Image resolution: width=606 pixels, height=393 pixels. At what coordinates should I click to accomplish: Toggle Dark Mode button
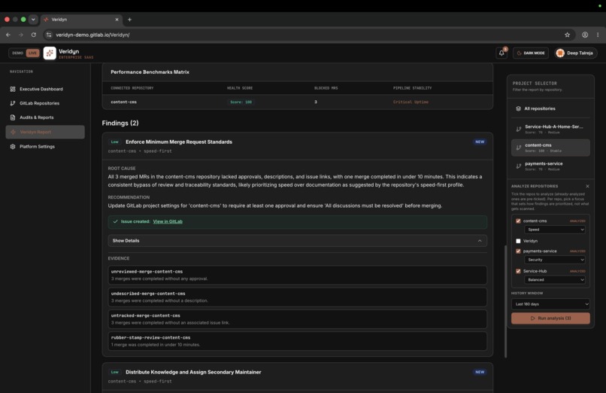531,53
